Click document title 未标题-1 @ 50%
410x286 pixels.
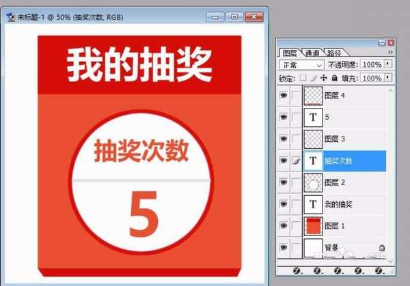[x=44, y=17]
